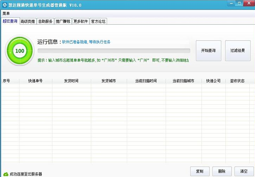Click the app logo icon in title bar

5,5
